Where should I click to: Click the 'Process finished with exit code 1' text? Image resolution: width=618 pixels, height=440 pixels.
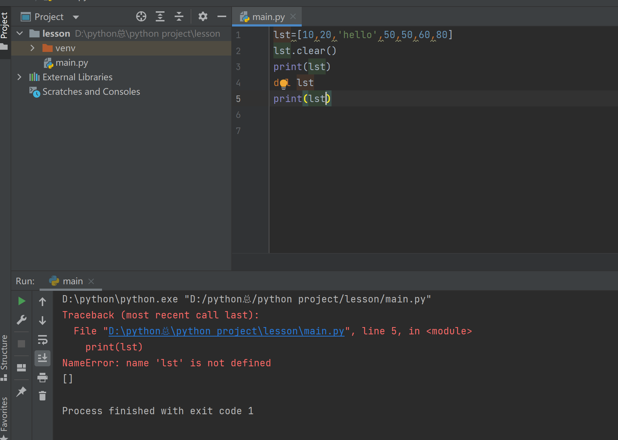pos(158,411)
